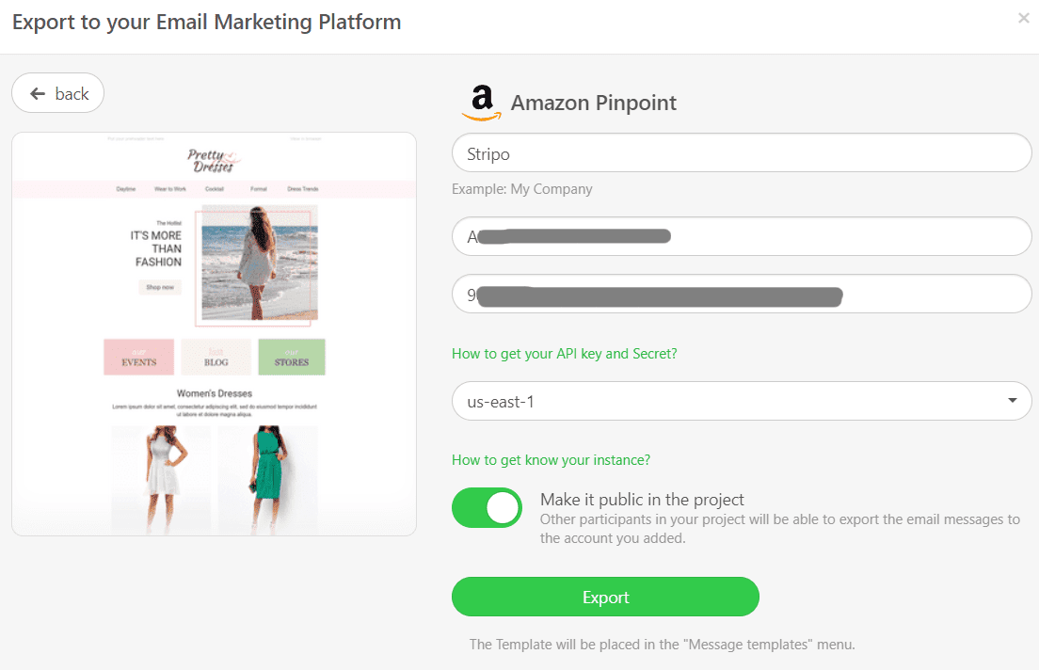Viewport: 1039px width, 670px height.
Task: Open the us-east-1 region dropdown
Action: click(742, 401)
